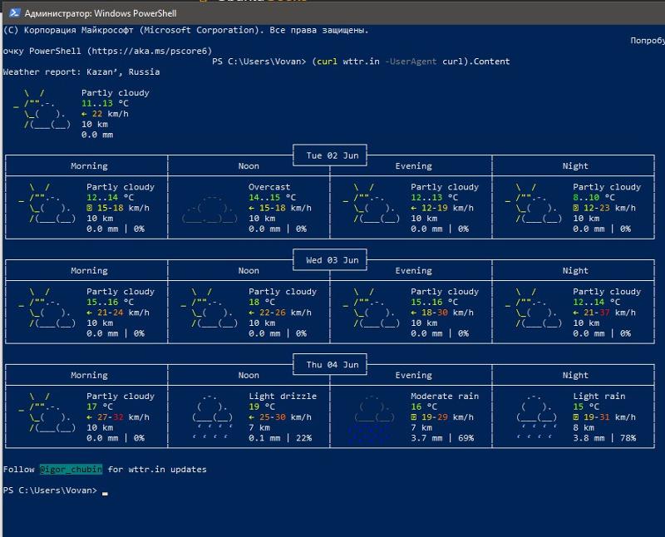Click the drizzle cloud icon for Thursday Noon
The height and width of the screenshot is (537, 665).
click(x=213, y=417)
